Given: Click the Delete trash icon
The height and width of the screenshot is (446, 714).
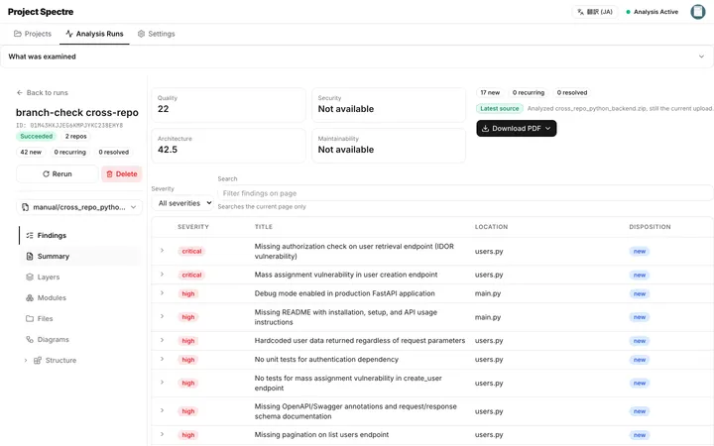Looking at the screenshot, I should [109, 173].
